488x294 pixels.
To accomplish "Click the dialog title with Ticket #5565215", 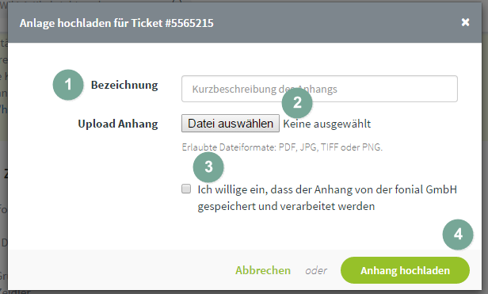I will [x=116, y=23].
